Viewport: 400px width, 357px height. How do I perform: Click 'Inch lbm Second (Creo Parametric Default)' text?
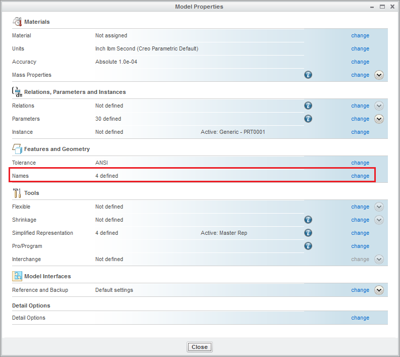point(147,48)
